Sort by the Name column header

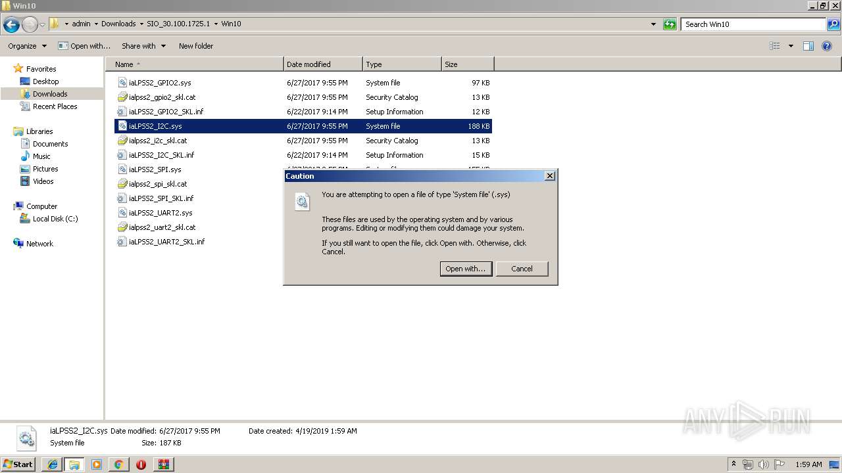pyautogui.click(x=194, y=64)
